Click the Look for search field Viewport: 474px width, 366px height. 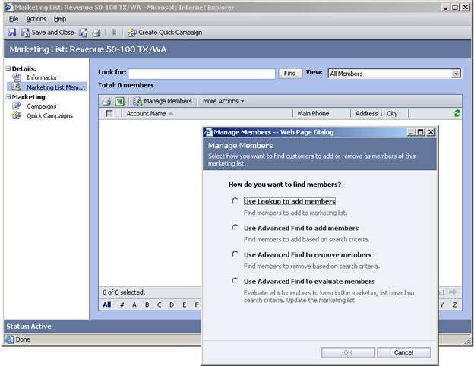(201, 74)
